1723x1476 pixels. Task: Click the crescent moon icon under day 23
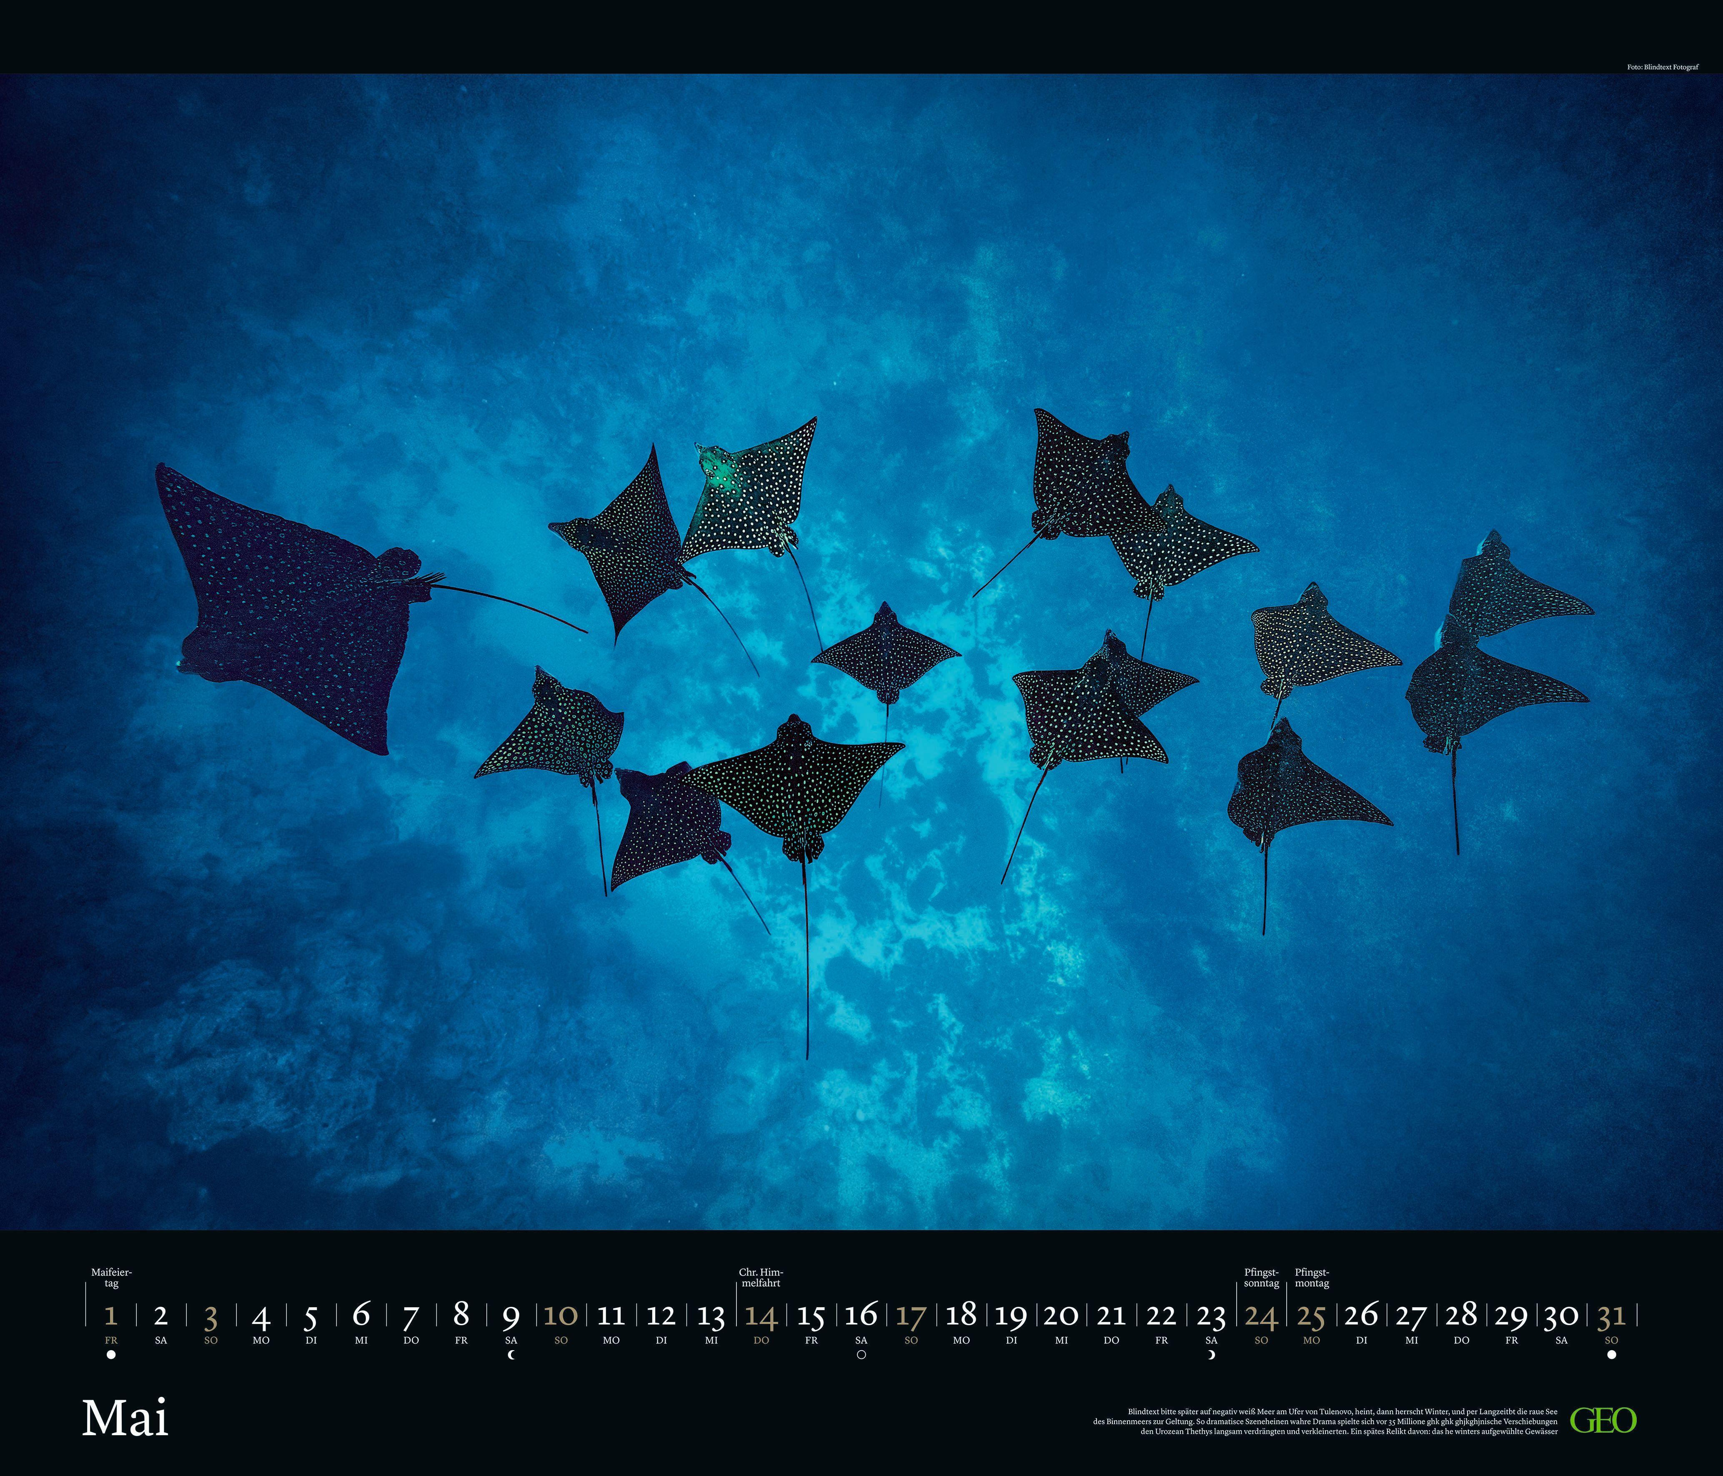coord(1212,1355)
